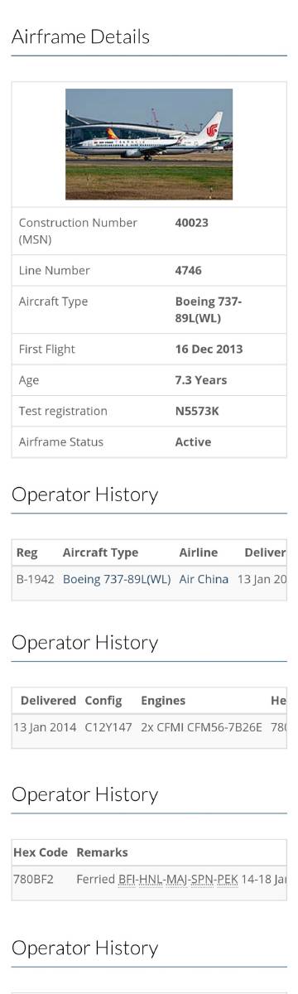Click the Airframe Details heading
Screen dimensions: 298x994
[80, 36]
